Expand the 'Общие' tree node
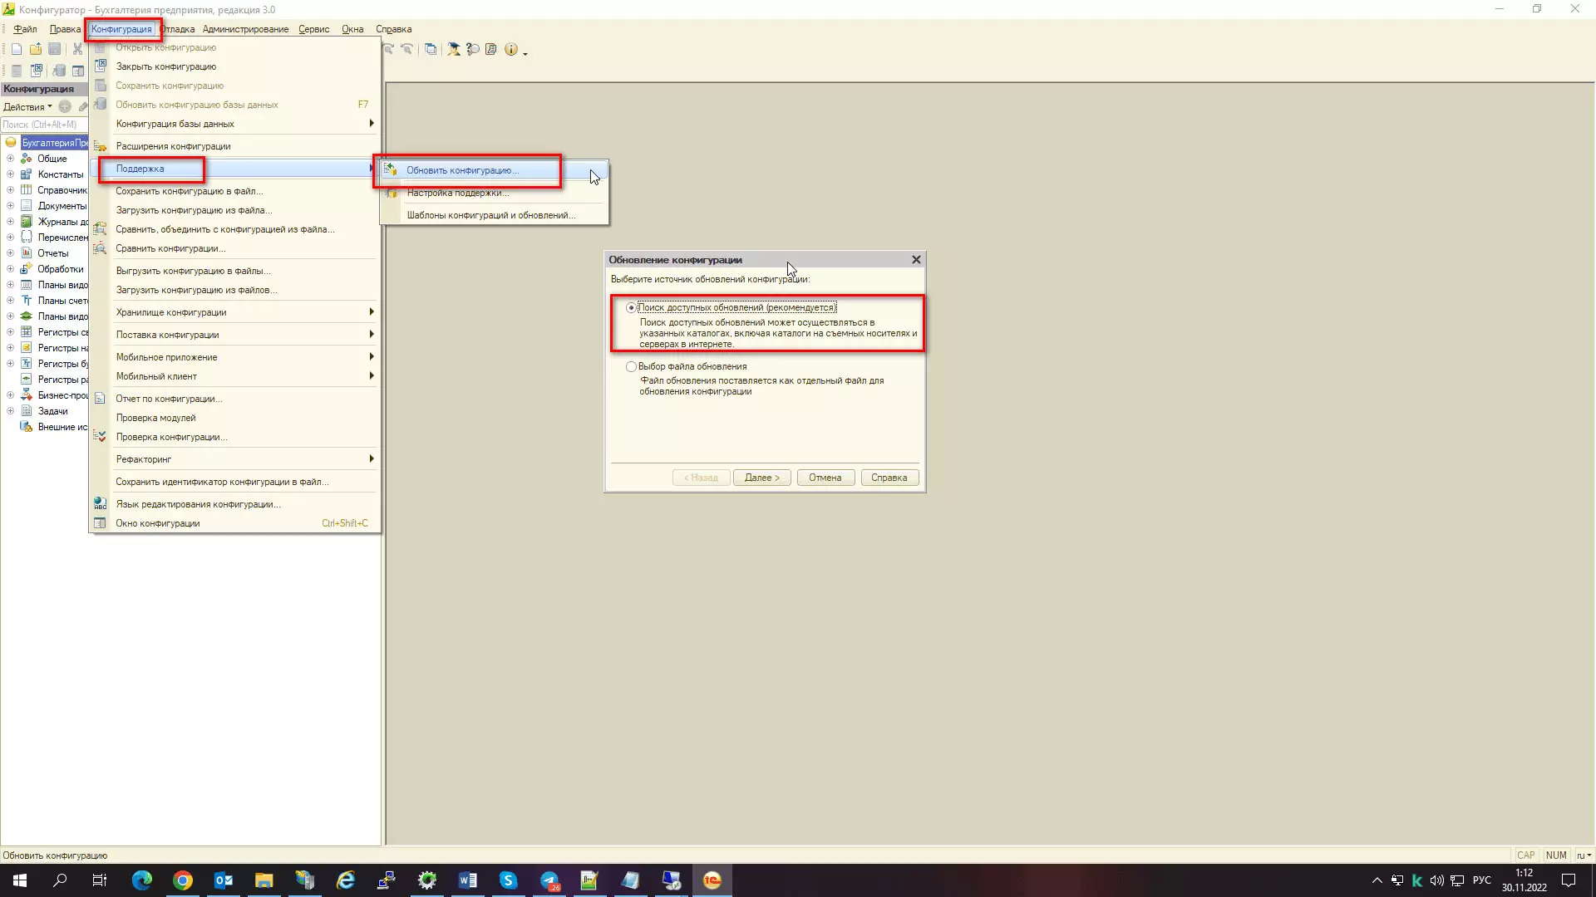1596x897 pixels. [x=10, y=159]
